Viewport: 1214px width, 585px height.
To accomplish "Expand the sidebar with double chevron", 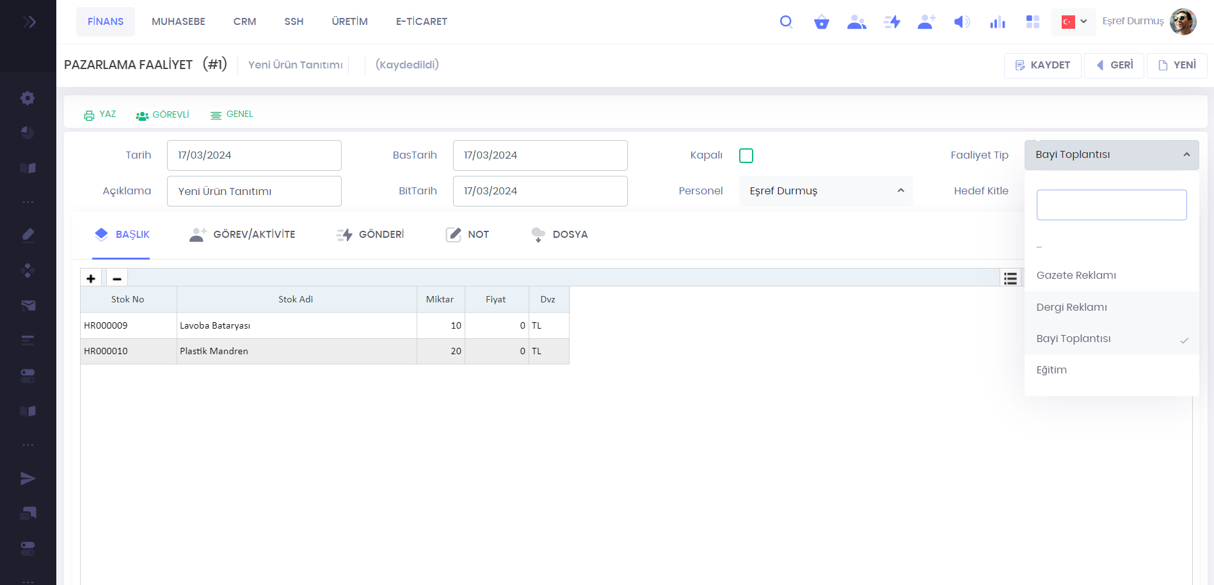I will click(29, 22).
